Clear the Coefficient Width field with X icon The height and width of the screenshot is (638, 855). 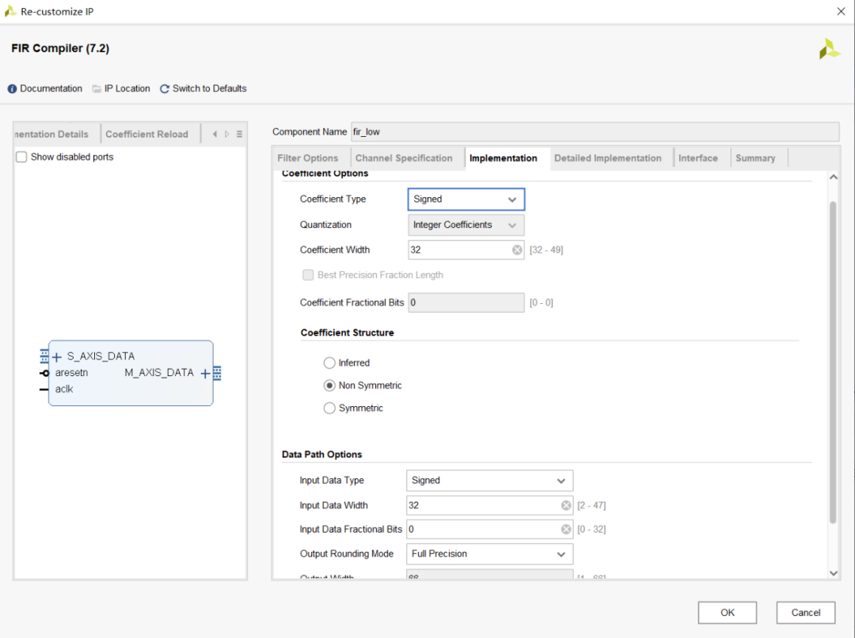[x=517, y=250]
